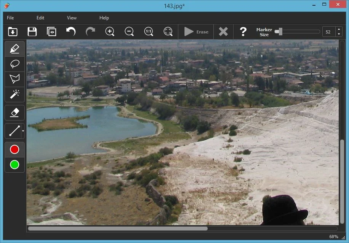349x243 pixels.
Task: Expand the Line tool dropdown arrow
Action: [x=23, y=131]
